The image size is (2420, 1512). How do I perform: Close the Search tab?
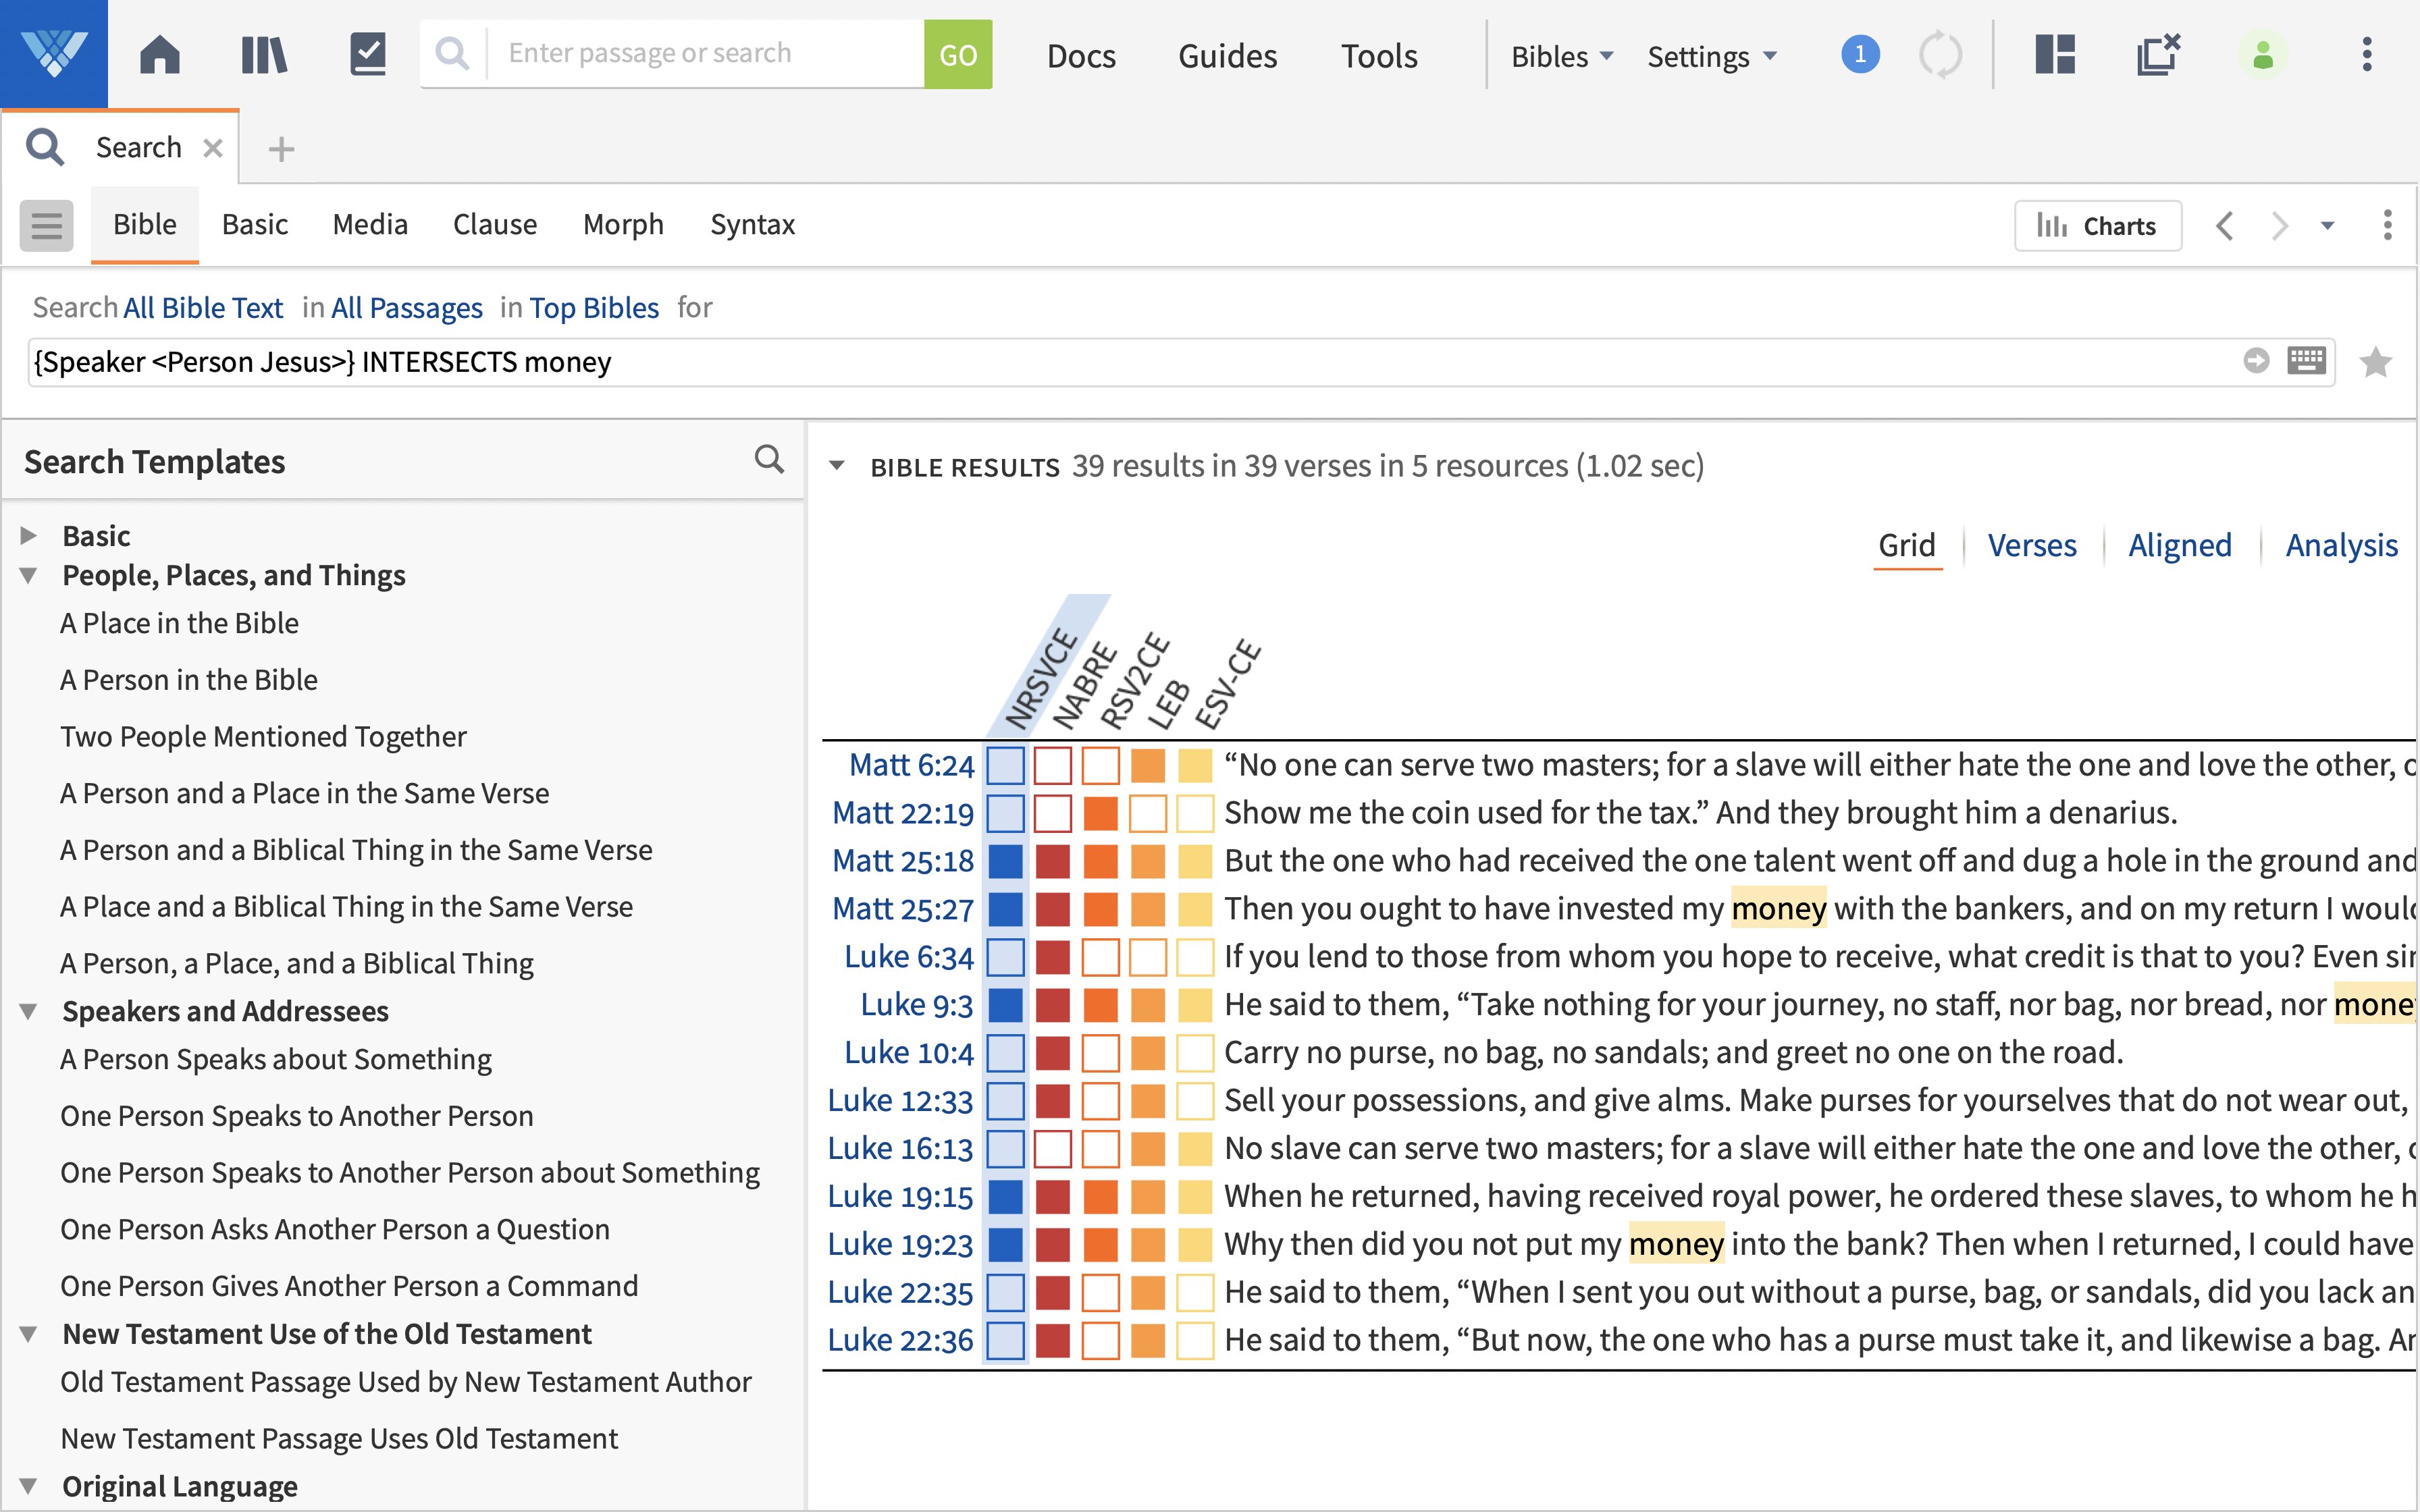click(212, 148)
